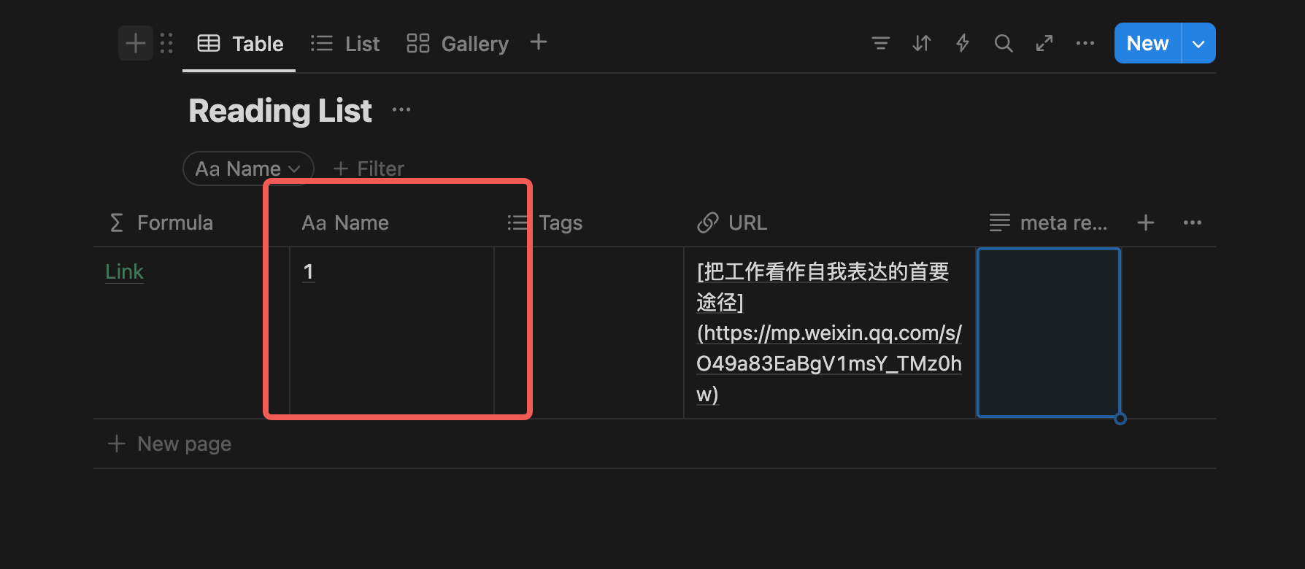This screenshot has width=1305, height=569.
Task: Add a new property column
Action: [x=1146, y=222]
